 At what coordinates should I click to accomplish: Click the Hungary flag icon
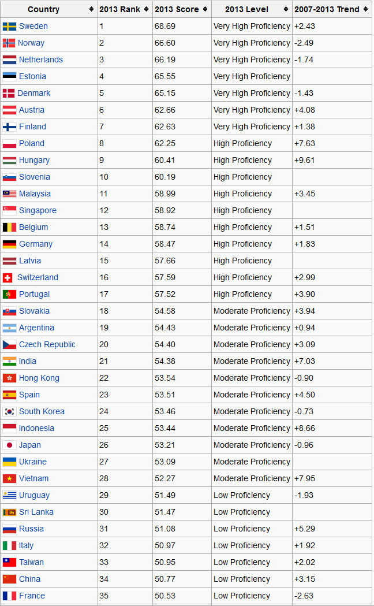click(9, 161)
